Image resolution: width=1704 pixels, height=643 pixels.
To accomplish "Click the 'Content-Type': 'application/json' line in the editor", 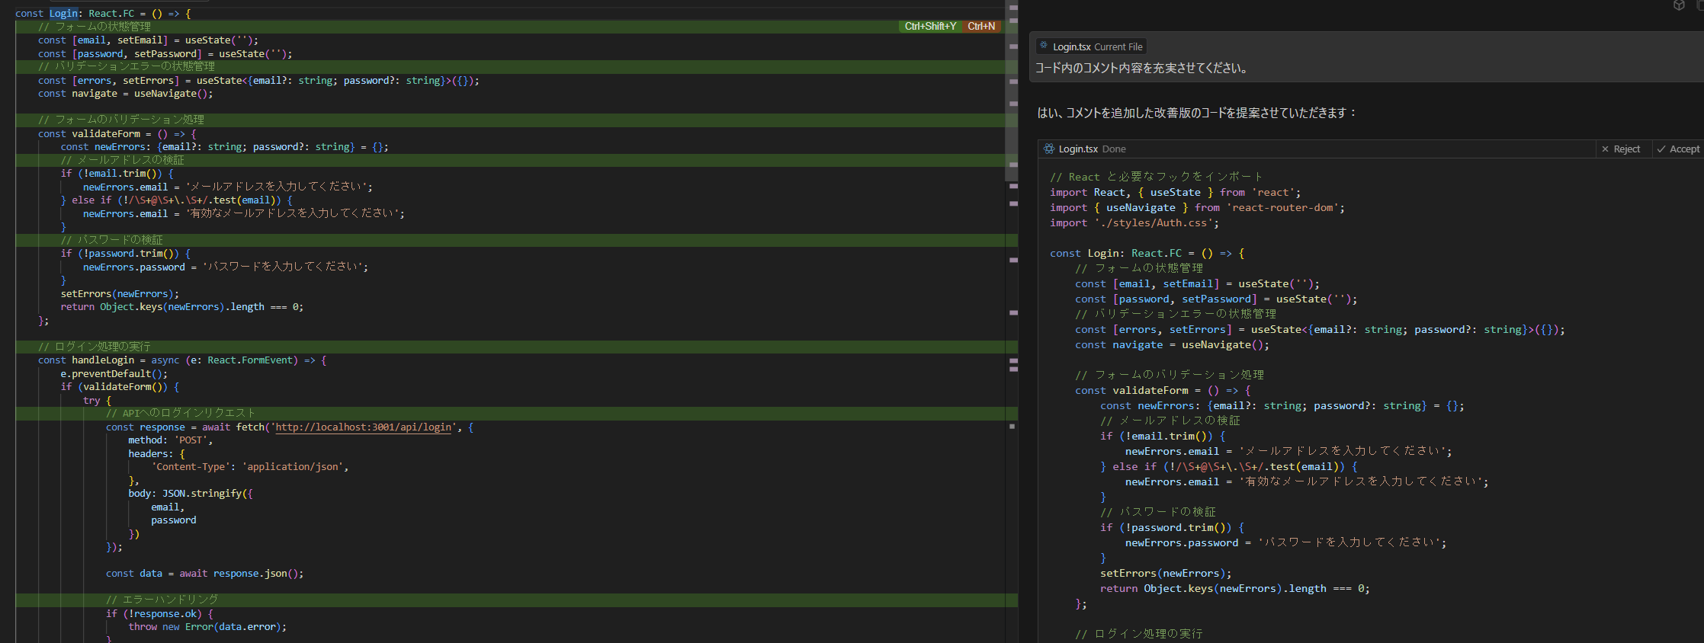I will [250, 467].
